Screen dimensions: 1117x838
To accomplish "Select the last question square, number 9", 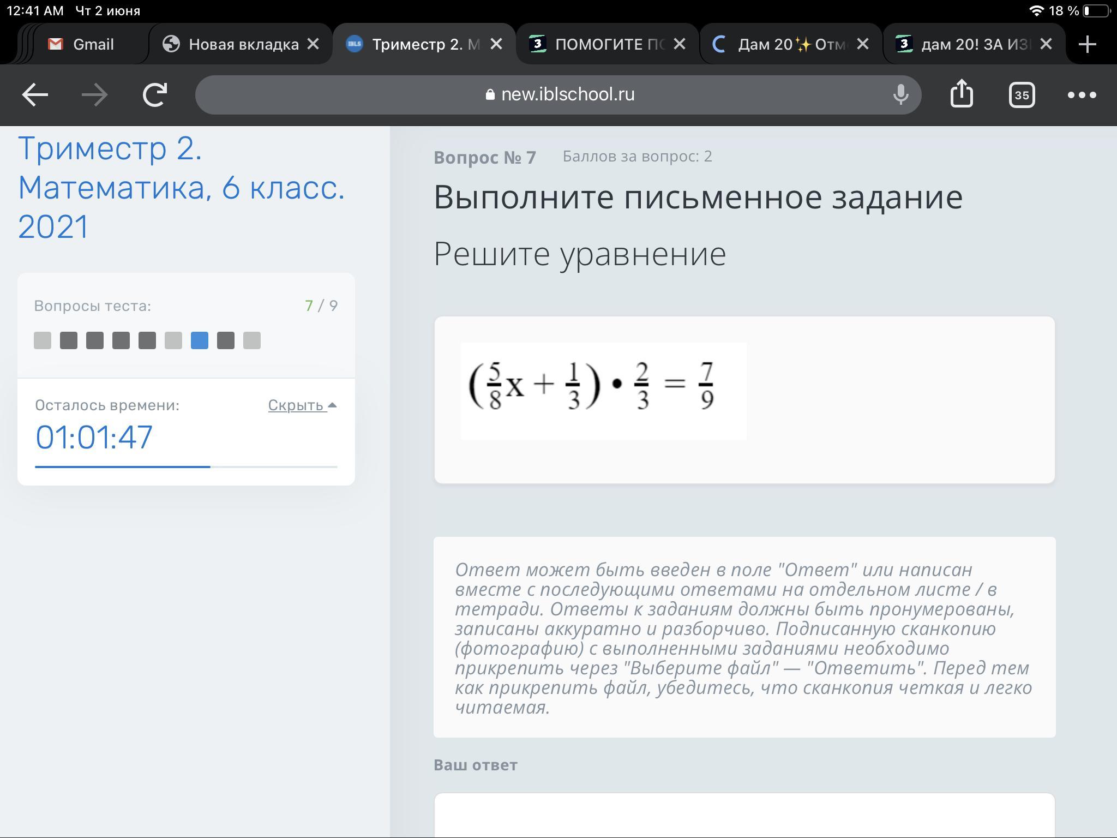I will pyautogui.click(x=252, y=340).
